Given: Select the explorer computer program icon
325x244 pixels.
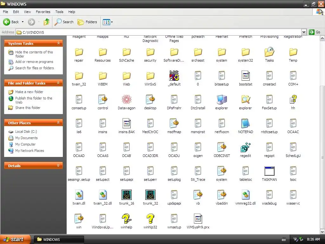Looking at the screenshot, I should point(222,99).
